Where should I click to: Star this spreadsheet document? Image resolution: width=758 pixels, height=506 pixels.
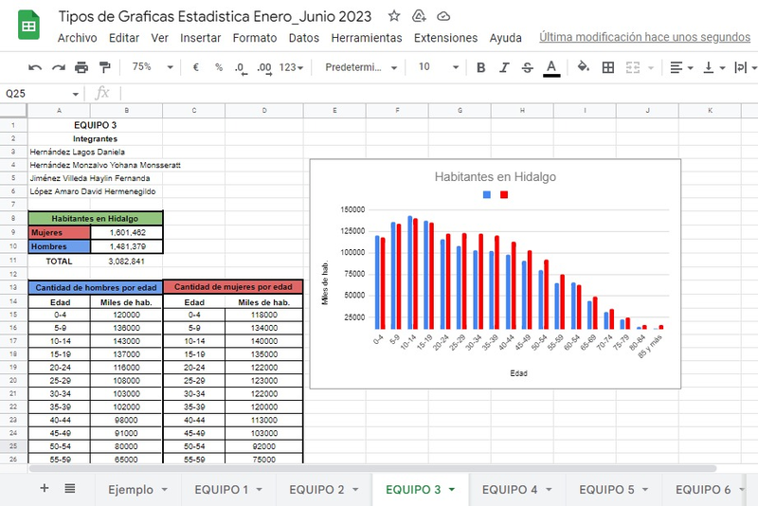tap(394, 16)
